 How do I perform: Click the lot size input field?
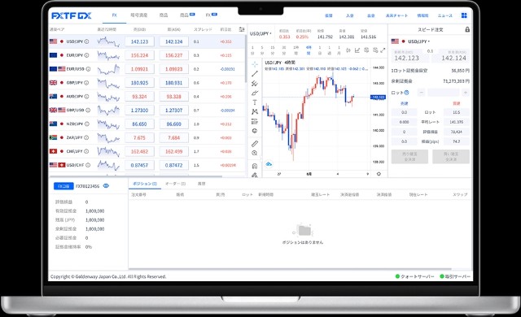[x=443, y=93]
